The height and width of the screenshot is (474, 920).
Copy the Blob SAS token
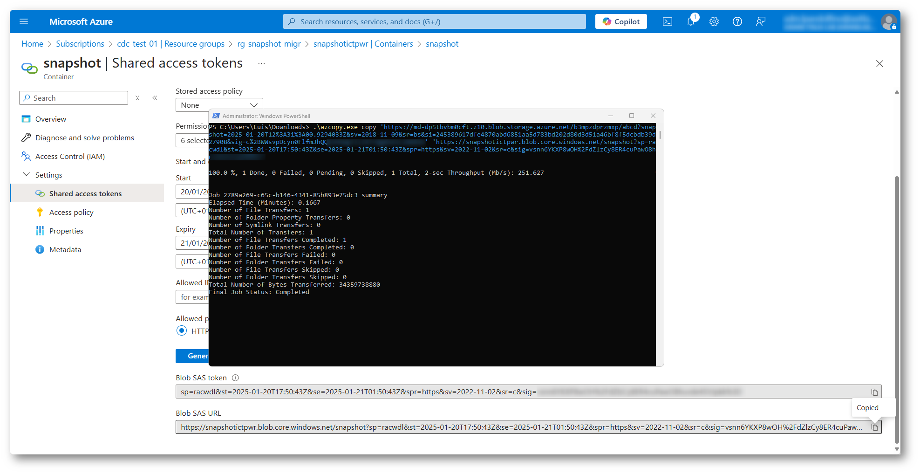[x=874, y=392]
